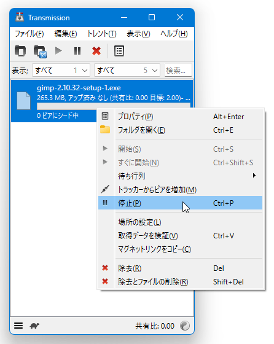The image size is (274, 344).
Task: Open the ファイル(F) menu
Action: (29, 34)
